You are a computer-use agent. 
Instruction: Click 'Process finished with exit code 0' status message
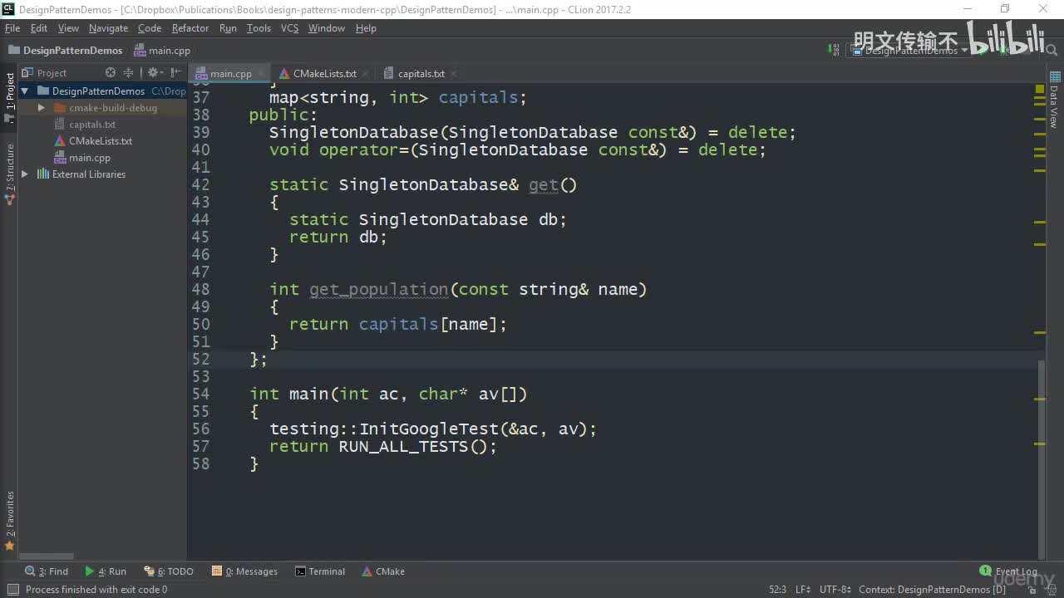[x=96, y=590]
